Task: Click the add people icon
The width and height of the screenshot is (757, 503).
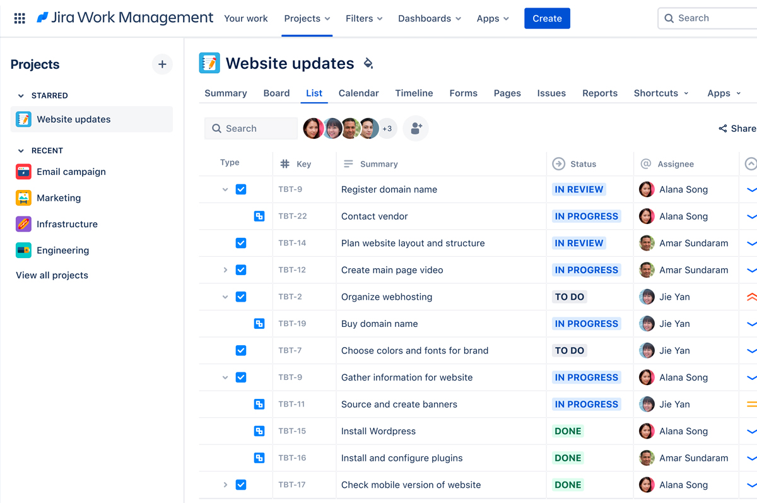Action: [x=416, y=128]
